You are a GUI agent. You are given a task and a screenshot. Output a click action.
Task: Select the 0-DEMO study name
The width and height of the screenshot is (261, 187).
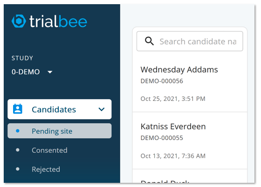click(26, 72)
